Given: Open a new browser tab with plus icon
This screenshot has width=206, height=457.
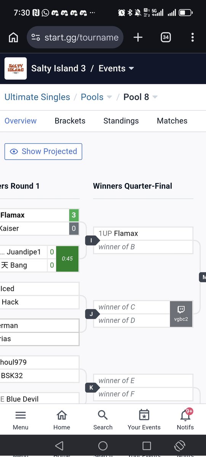Looking at the screenshot, I should pyautogui.click(x=138, y=37).
